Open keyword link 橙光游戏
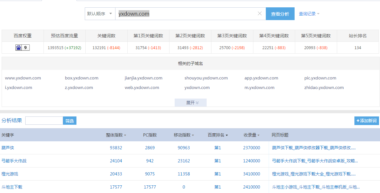380x193 pixels. coord(10,174)
